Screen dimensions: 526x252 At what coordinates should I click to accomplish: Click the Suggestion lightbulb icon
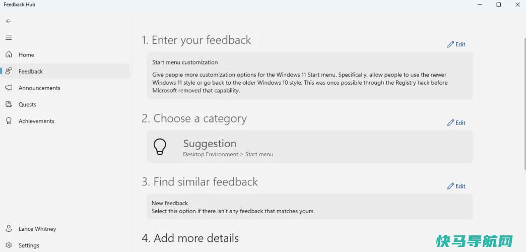coord(160,147)
